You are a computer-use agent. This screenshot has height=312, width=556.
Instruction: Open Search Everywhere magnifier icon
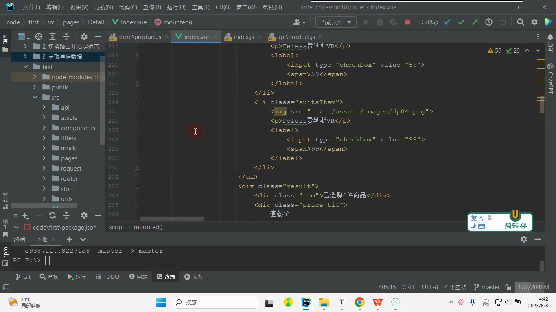(520, 22)
